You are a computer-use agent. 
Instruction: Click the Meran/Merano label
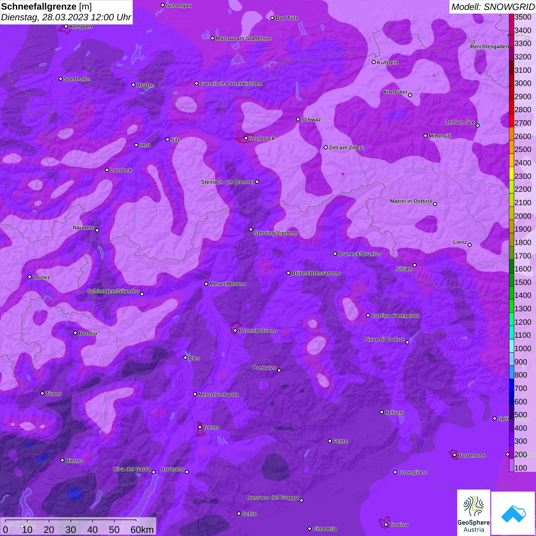pyautogui.click(x=228, y=284)
